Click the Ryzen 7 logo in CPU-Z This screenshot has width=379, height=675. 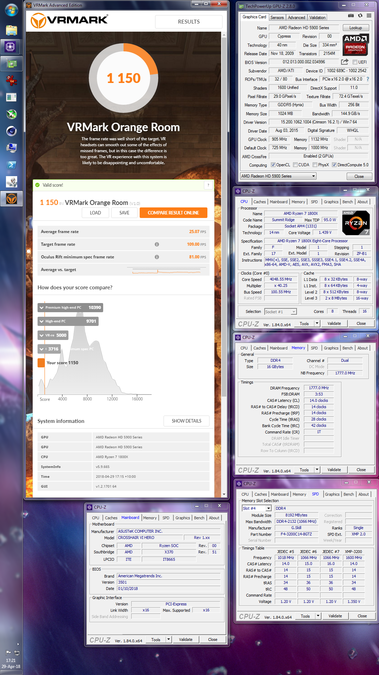tap(356, 223)
